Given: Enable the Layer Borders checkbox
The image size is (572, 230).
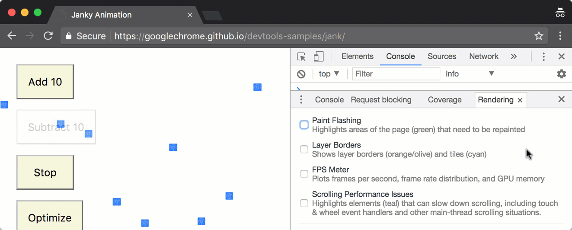Looking at the screenshot, I should click(x=304, y=150).
